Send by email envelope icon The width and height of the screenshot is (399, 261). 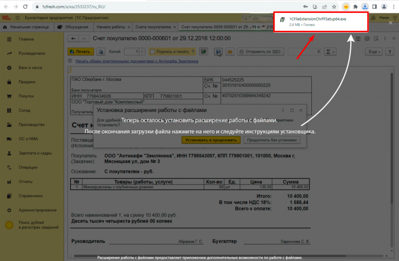pos(230,52)
